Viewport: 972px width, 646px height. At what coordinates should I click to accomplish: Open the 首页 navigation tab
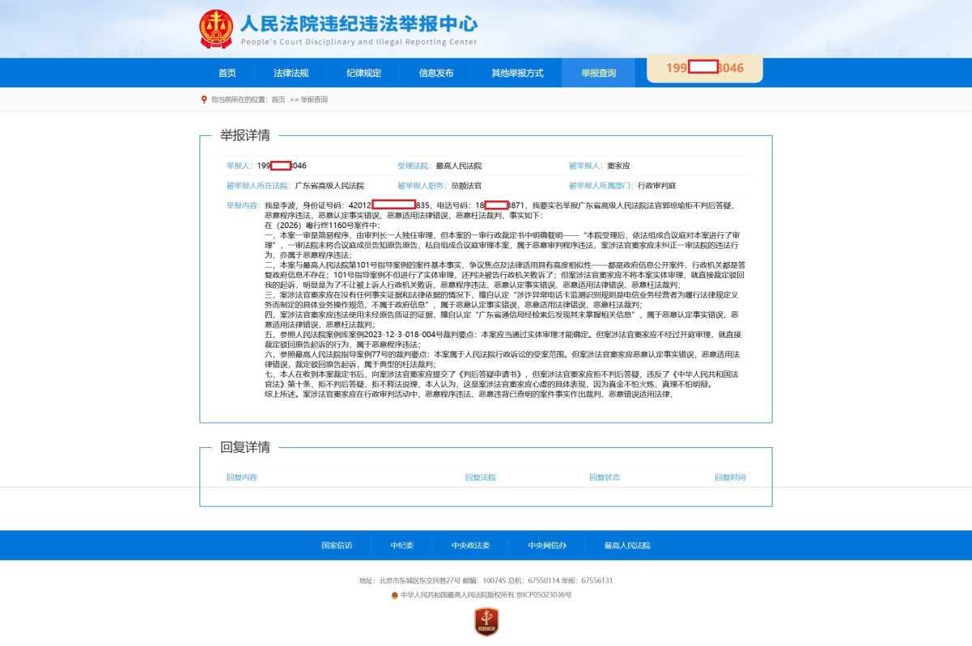(227, 73)
